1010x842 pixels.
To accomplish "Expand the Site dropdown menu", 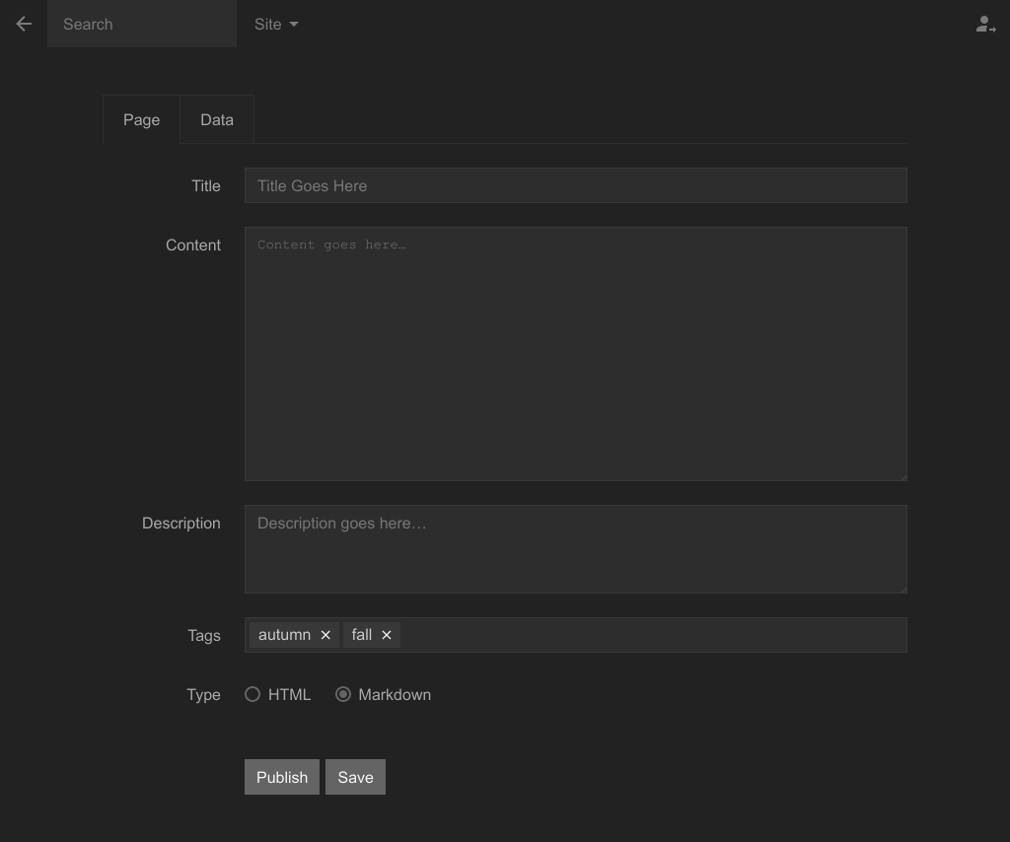I will click(x=276, y=24).
